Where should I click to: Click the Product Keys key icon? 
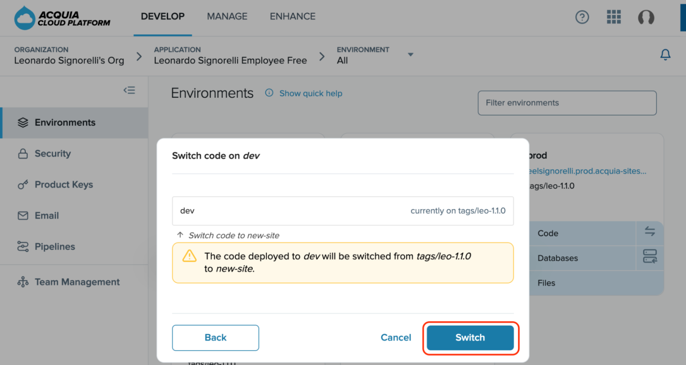[x=22, y=185]
